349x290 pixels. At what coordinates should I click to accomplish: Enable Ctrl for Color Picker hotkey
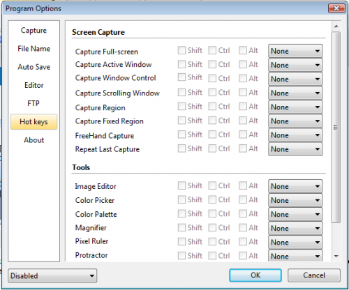coord(212,199)
